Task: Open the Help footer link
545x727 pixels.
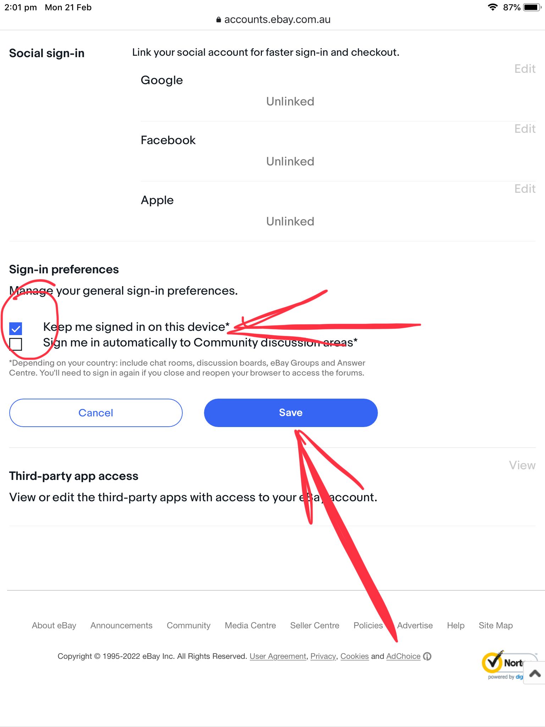Action: pos(456,625)
